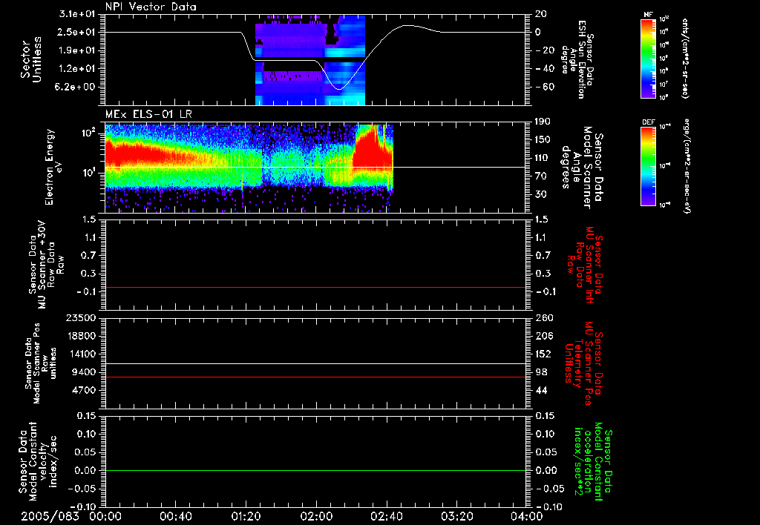The width and height of the screenshot is (760, 525).
Task: Click the red line in the MU Scanner +30V panel
Action: click(x=315, y=288)
